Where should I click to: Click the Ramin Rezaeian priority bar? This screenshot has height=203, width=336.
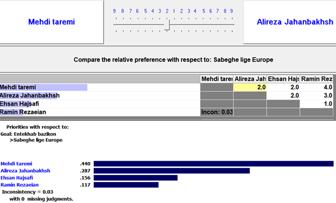point(126,185)
